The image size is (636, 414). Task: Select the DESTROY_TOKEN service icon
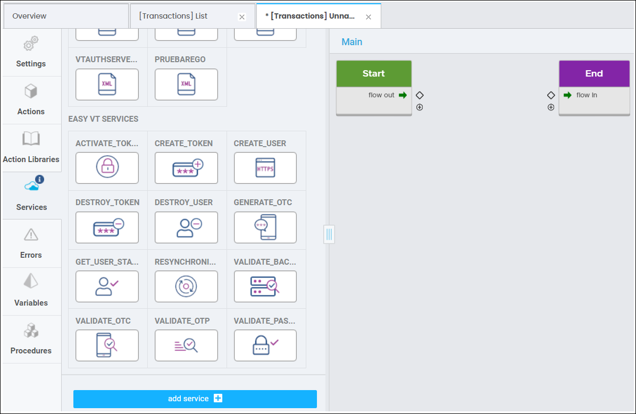pyautogui.click(x=107, y=227)
